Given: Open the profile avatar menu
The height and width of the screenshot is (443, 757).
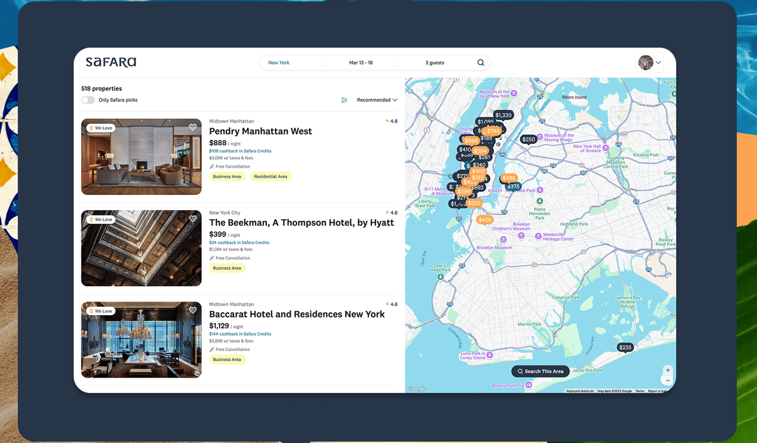Looking at the screenshot, I should click(x=645, y=62).
